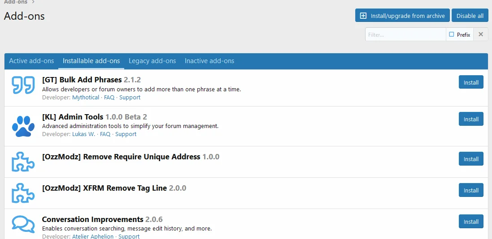Install the Conversation Improvements add-on
This screenshot has height=239, width=492.
point(470,222)
